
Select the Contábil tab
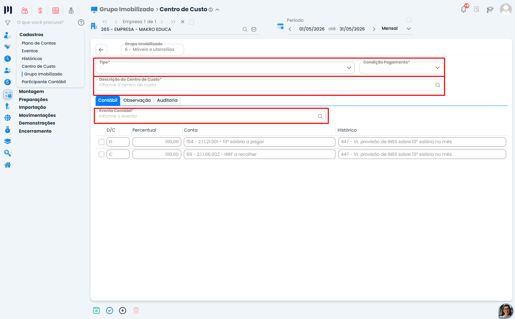pos(108,100)
